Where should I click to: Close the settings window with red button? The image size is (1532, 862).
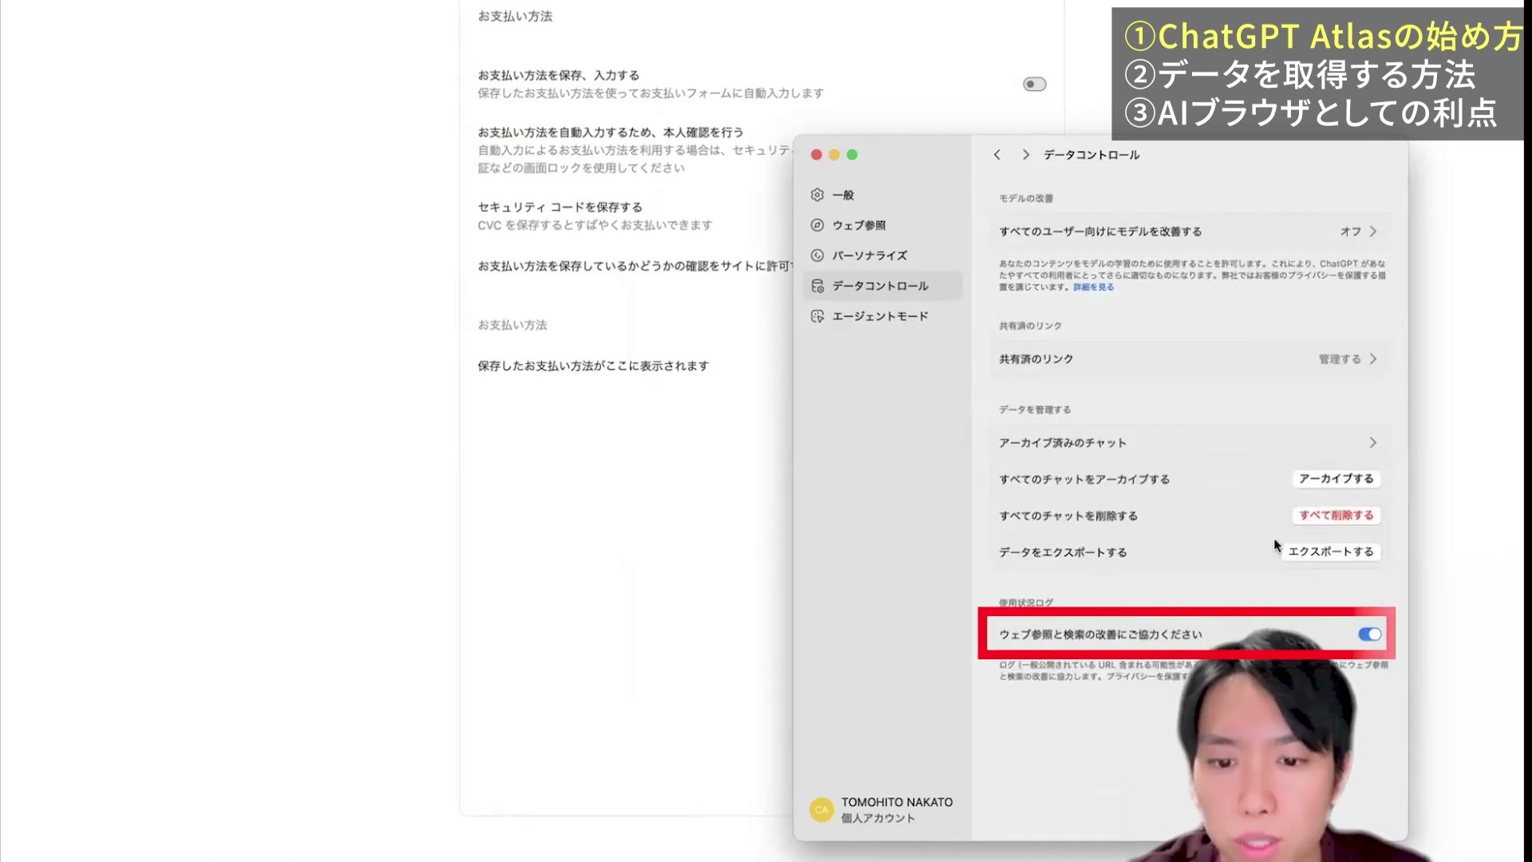pyautogui.click(x=816, y=155)
